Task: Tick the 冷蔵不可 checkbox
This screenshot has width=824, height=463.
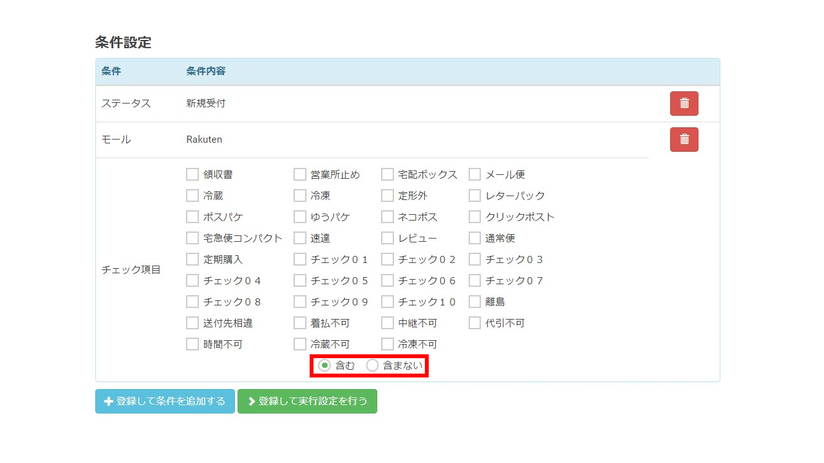Action: 300,344
